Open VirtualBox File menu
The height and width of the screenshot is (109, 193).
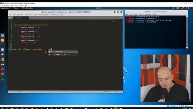coord(2,6)
